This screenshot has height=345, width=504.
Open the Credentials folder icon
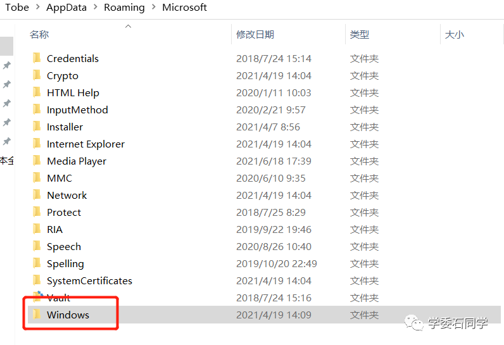coord(37,58)
